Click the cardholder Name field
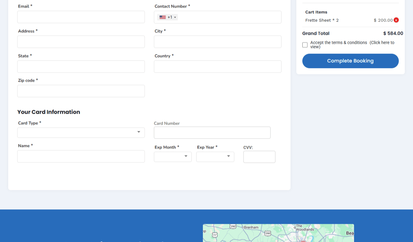 [81, 157]
